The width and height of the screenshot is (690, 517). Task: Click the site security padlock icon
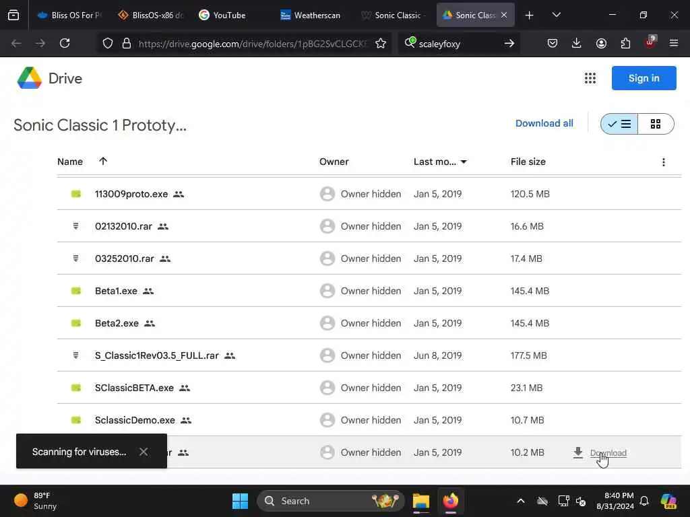[127, 43]
